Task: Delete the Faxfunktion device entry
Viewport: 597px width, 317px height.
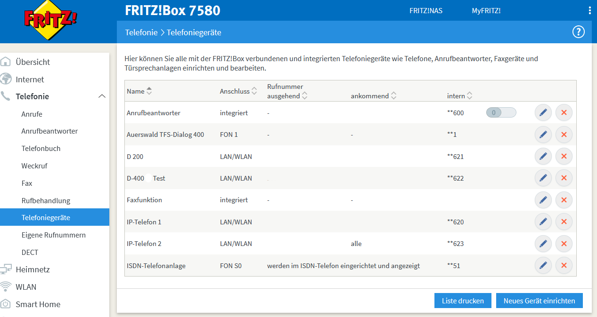Action: point(564,200)
